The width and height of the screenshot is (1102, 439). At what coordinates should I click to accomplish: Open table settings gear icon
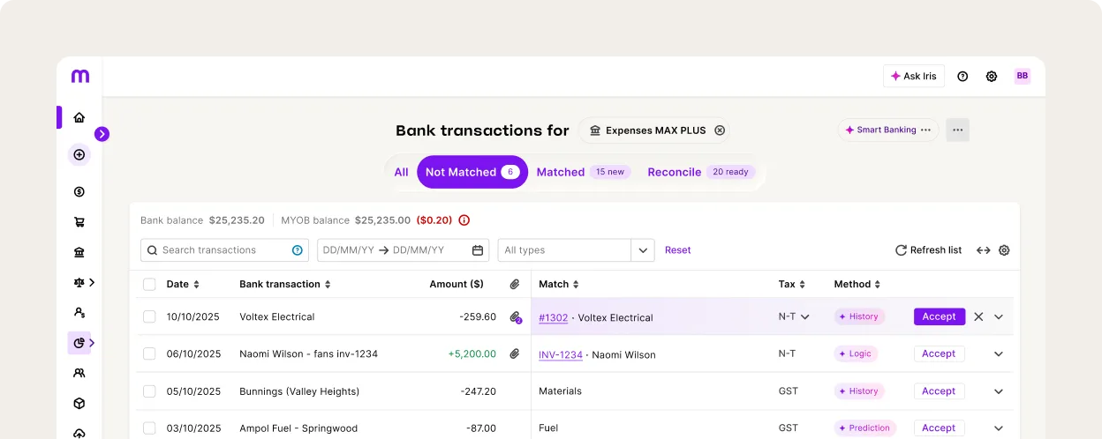click(1004, 250)
